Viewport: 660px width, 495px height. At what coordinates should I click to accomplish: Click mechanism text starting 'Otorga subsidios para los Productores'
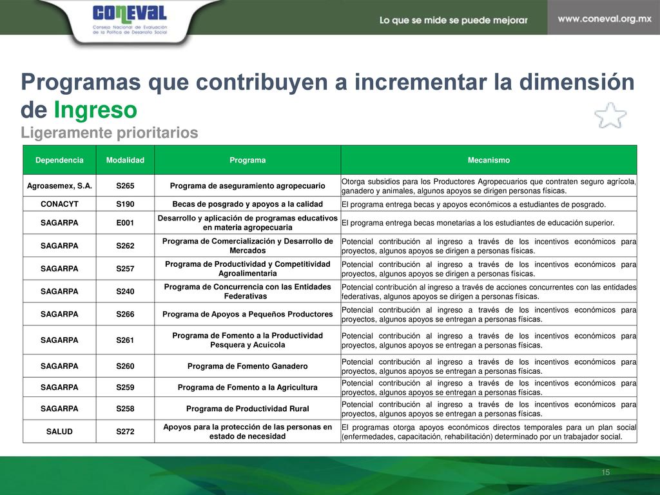pyautogui.click(x=489, y=186)
